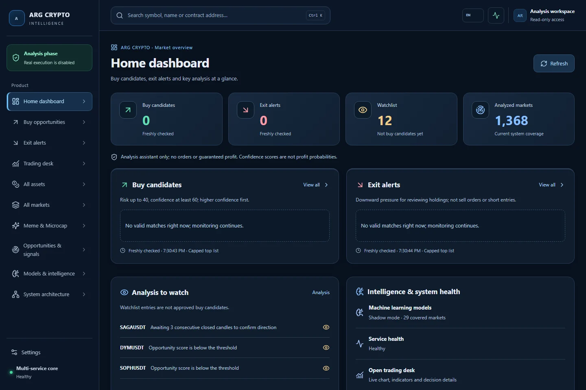
Task: Open the Open trading desk entry
Action: pos(460,375)
